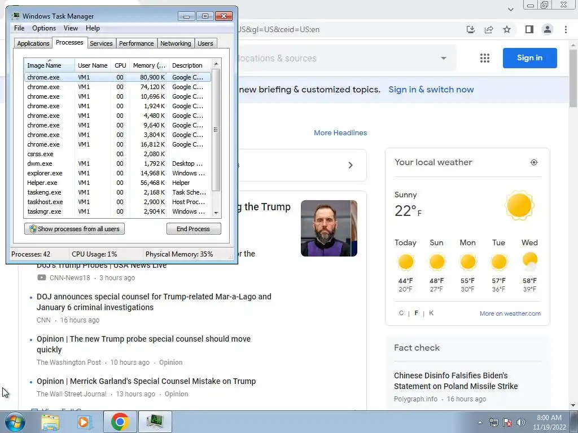
Task: Click the chevron arrow right of the topic card
Action: pos(351,165)
